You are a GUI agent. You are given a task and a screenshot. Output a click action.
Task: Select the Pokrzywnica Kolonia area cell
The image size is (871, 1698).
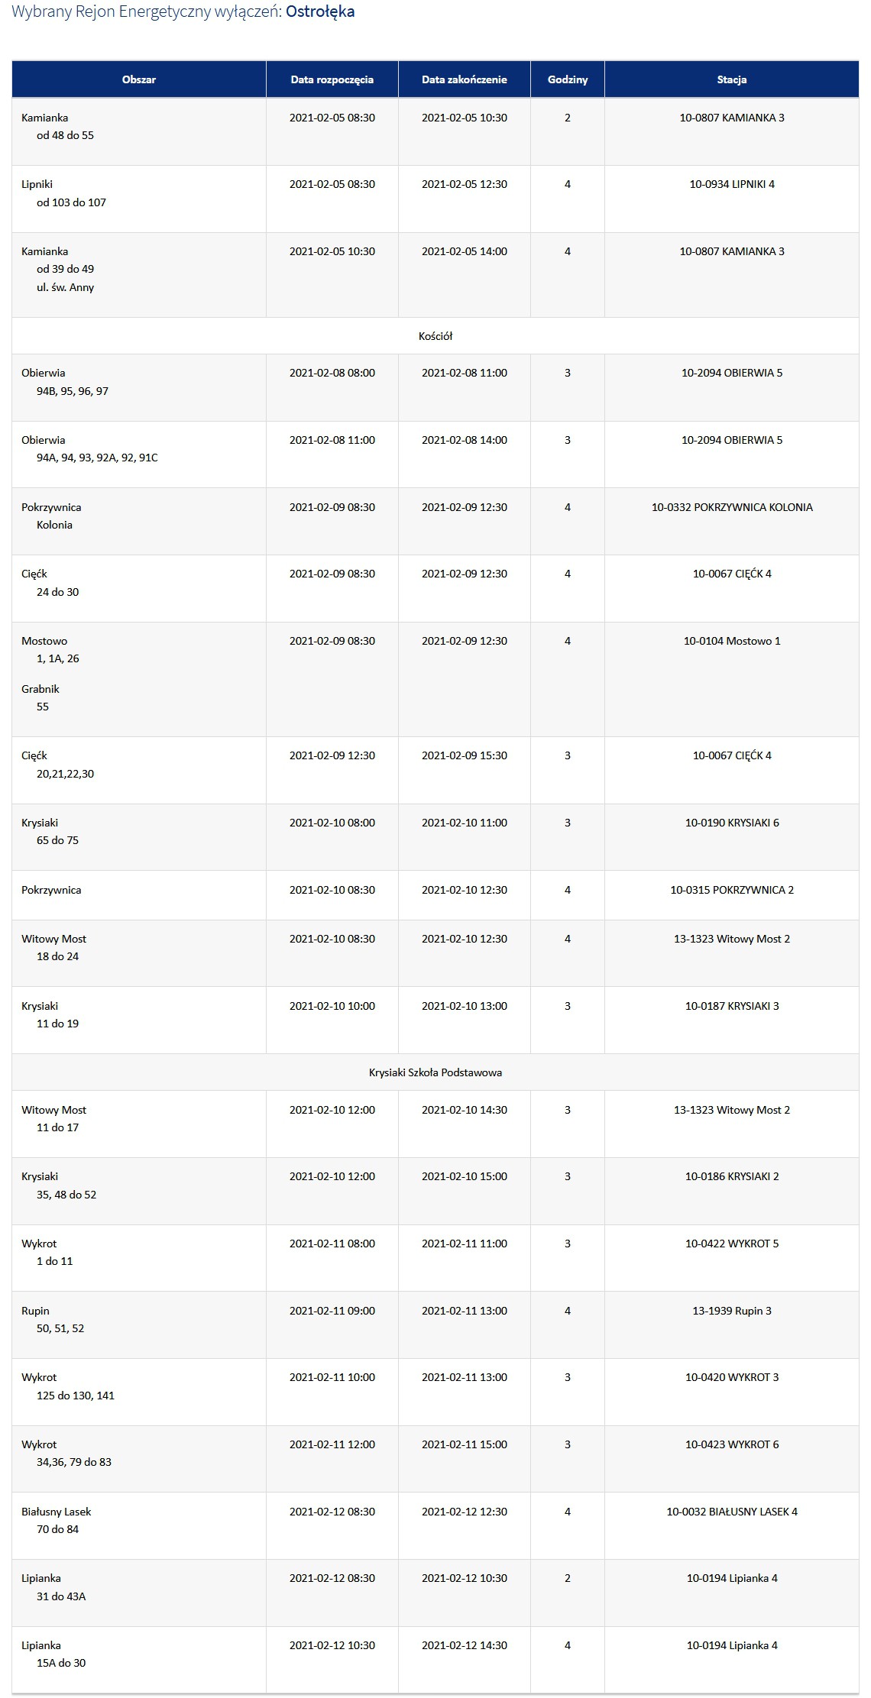click(139, 522)
